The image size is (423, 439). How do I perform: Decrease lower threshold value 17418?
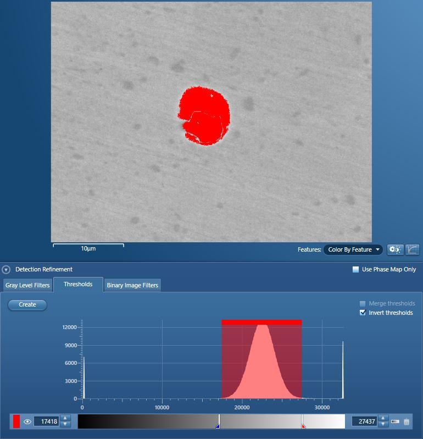[65, 425]
